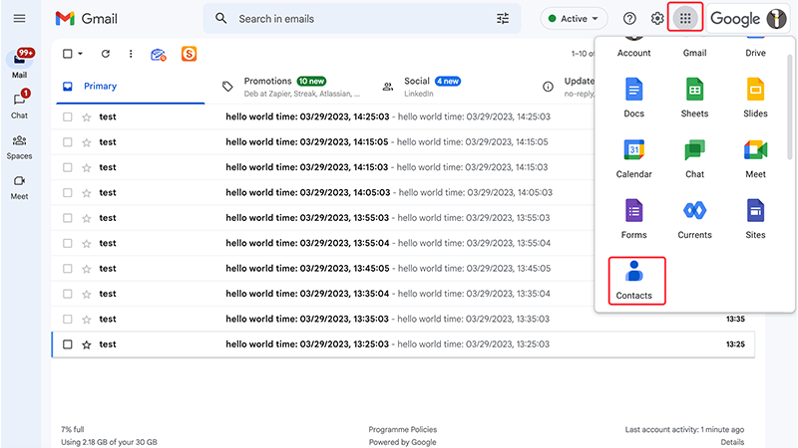The image size is (798, 448).
Task: Switch to the Primary tab
Action: 131,87
